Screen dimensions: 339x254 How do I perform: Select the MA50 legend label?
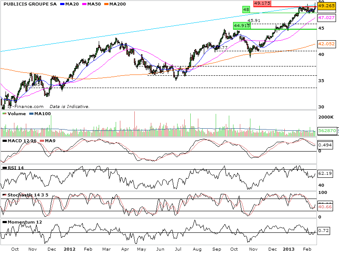point(94,4)
